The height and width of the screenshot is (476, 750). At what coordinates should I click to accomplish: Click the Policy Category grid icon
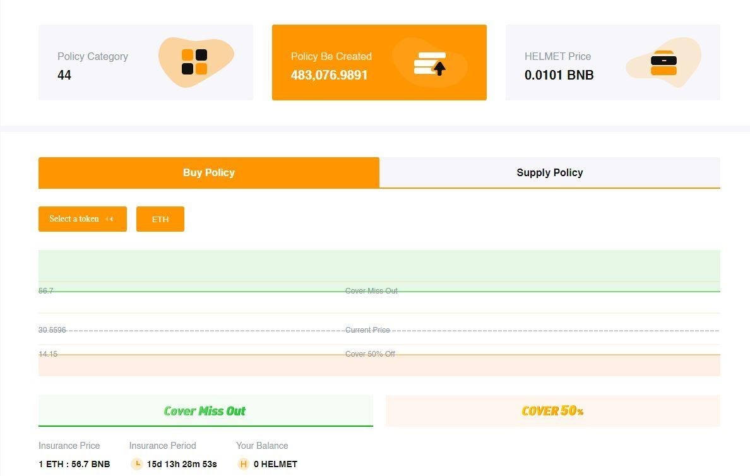pyautogui.click(x=194, y=62)
